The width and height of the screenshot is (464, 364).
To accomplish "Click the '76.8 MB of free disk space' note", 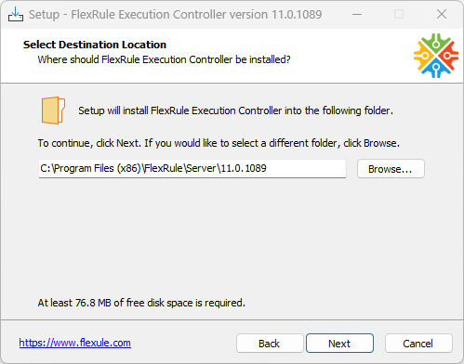I will 141,303.
